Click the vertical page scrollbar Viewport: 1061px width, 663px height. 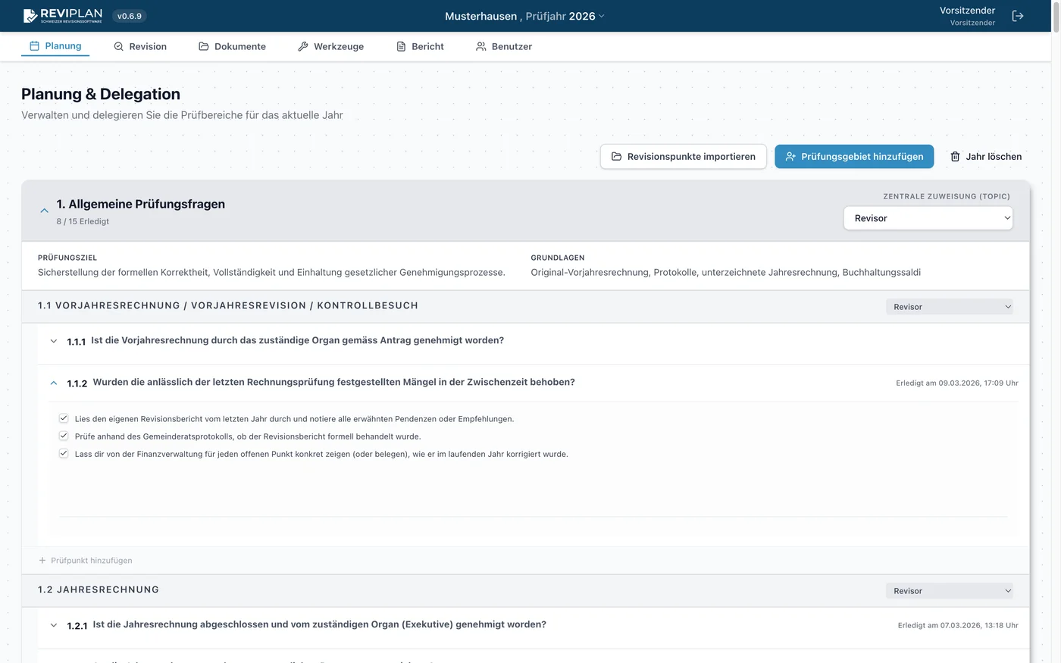(1056, 227)
